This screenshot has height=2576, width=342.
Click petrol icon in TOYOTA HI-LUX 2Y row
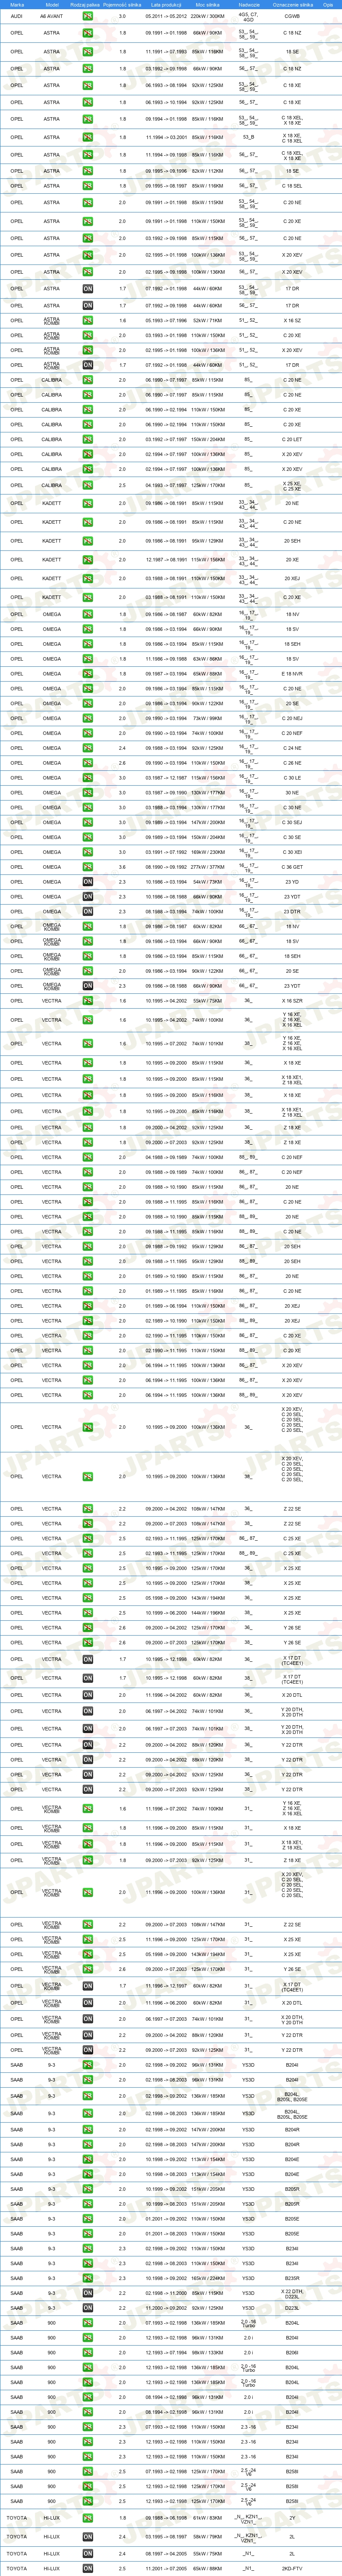[88, 2518]
